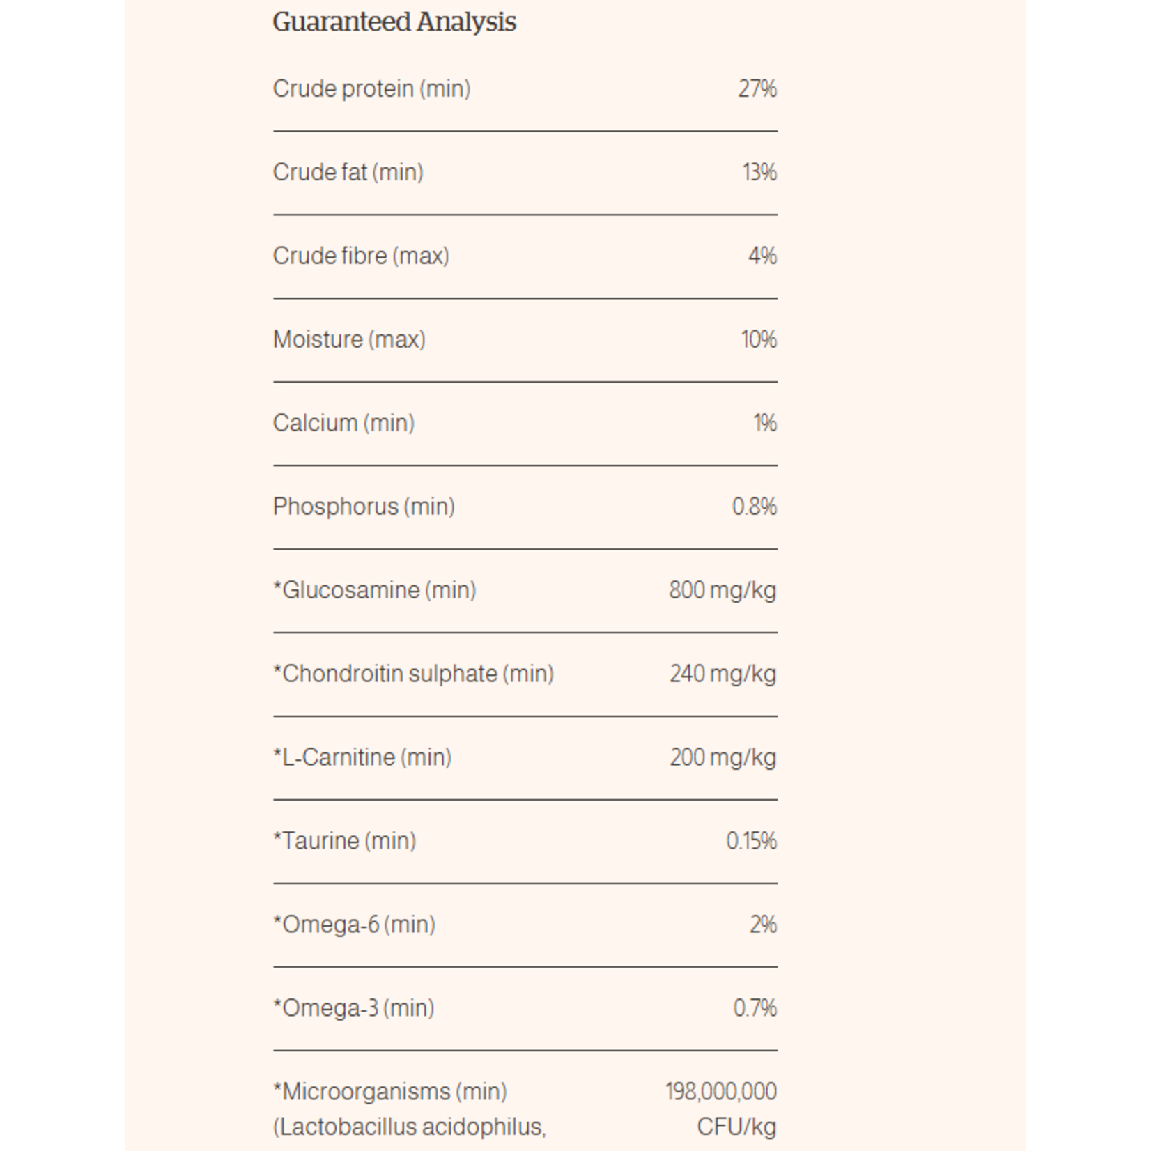Click the 0.8% phosphorus value

[x=755, y=507]
